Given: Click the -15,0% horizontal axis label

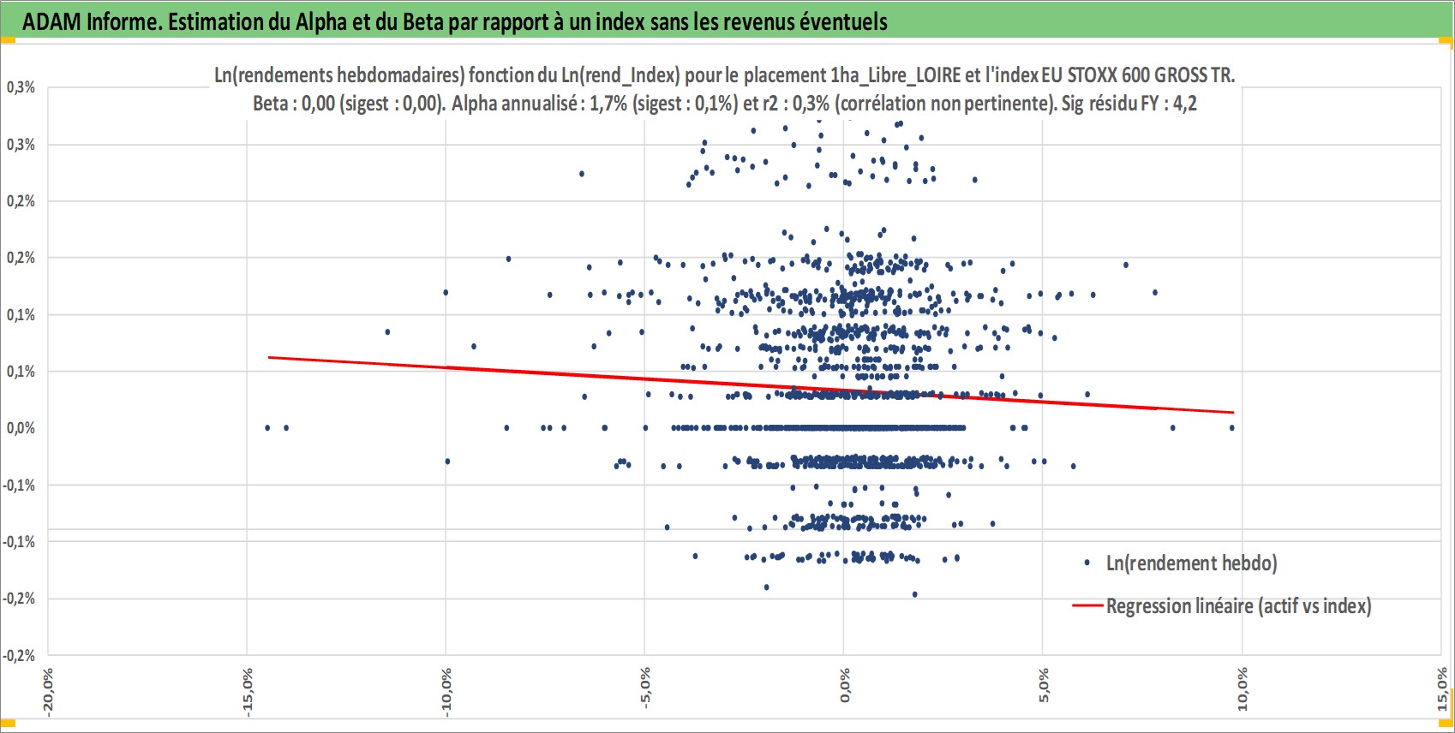Looking at the screenshot, I should click(x=248, y=692).
